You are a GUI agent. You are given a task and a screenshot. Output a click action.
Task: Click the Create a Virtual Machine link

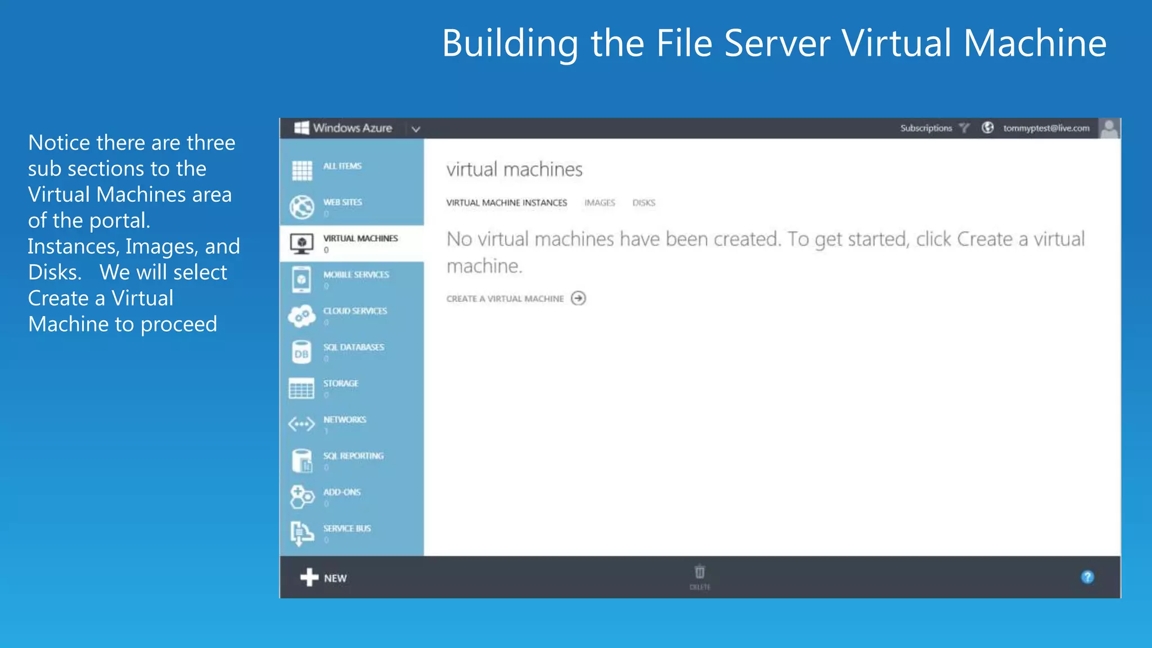click(x=505, y=299)
